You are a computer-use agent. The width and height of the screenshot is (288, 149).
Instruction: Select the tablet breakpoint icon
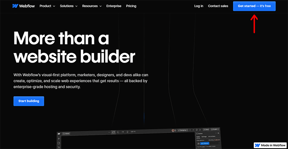(118, 132)
